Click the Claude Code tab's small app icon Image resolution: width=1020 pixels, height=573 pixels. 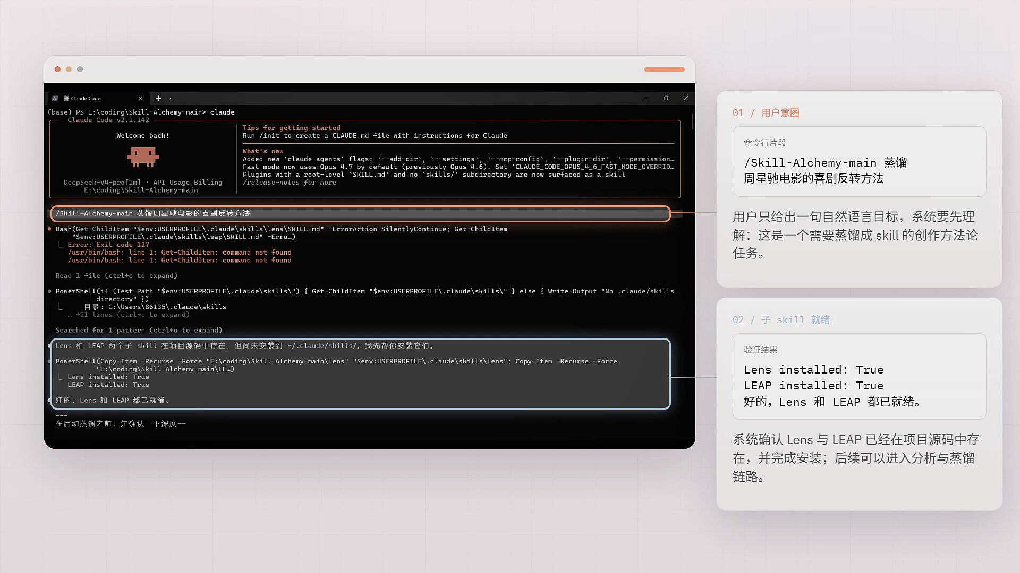(66, 98)
